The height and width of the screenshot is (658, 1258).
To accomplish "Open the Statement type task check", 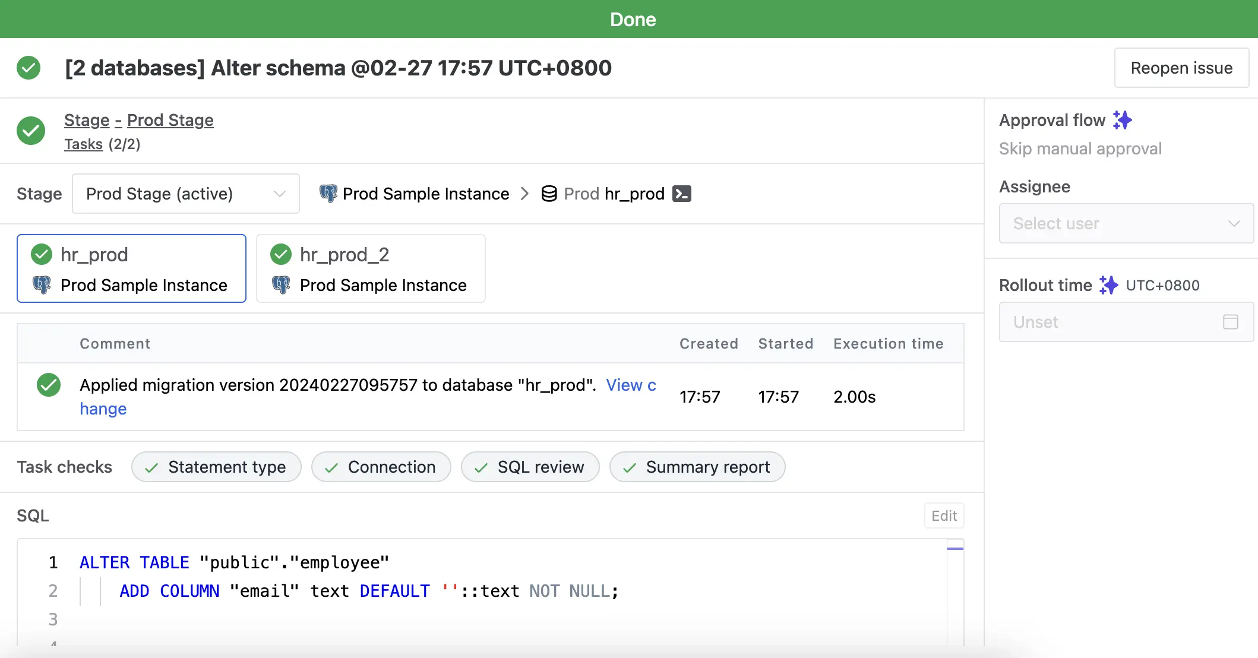I will tap(216, 467).
